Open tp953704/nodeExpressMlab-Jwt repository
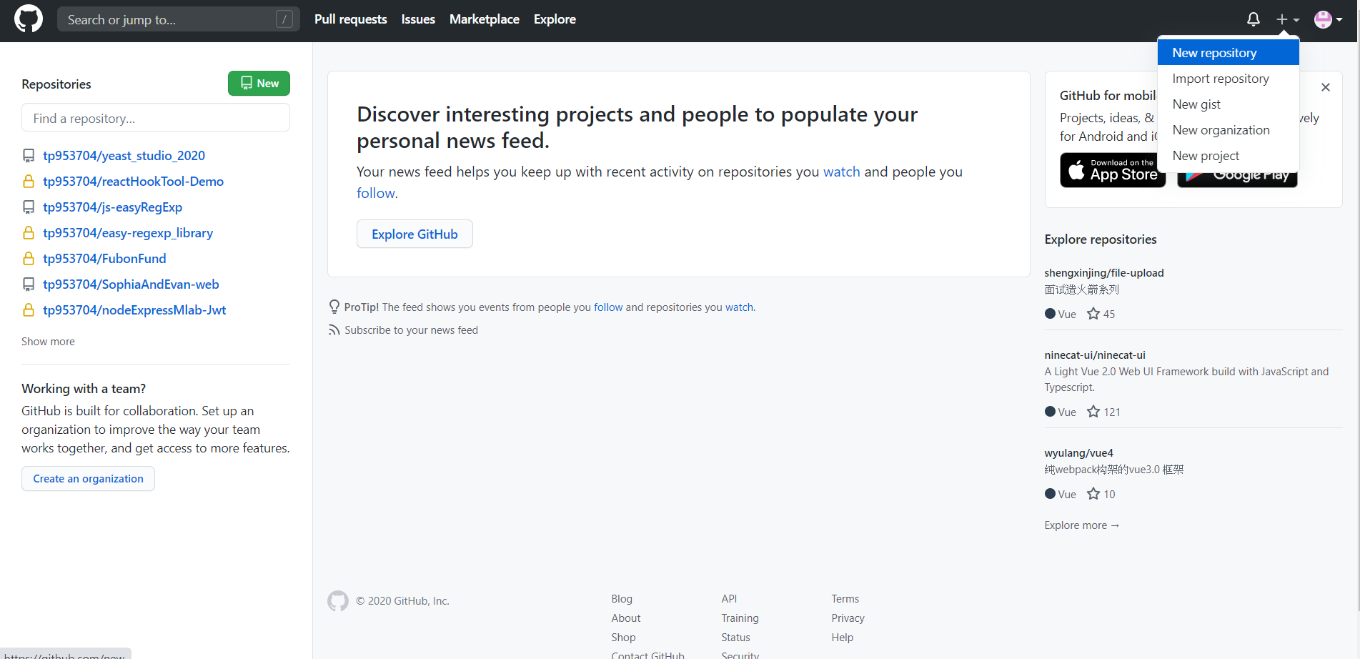 pos(134,310)
